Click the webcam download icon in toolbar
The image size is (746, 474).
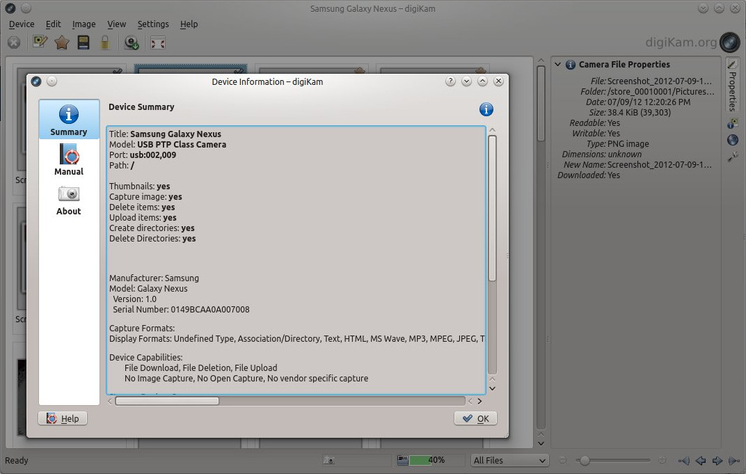132,43
